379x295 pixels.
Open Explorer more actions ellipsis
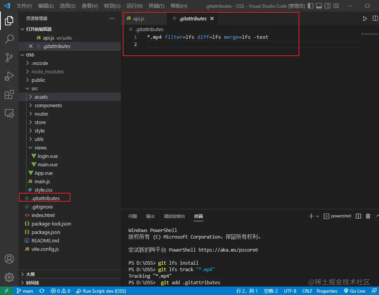click(112, 18)
